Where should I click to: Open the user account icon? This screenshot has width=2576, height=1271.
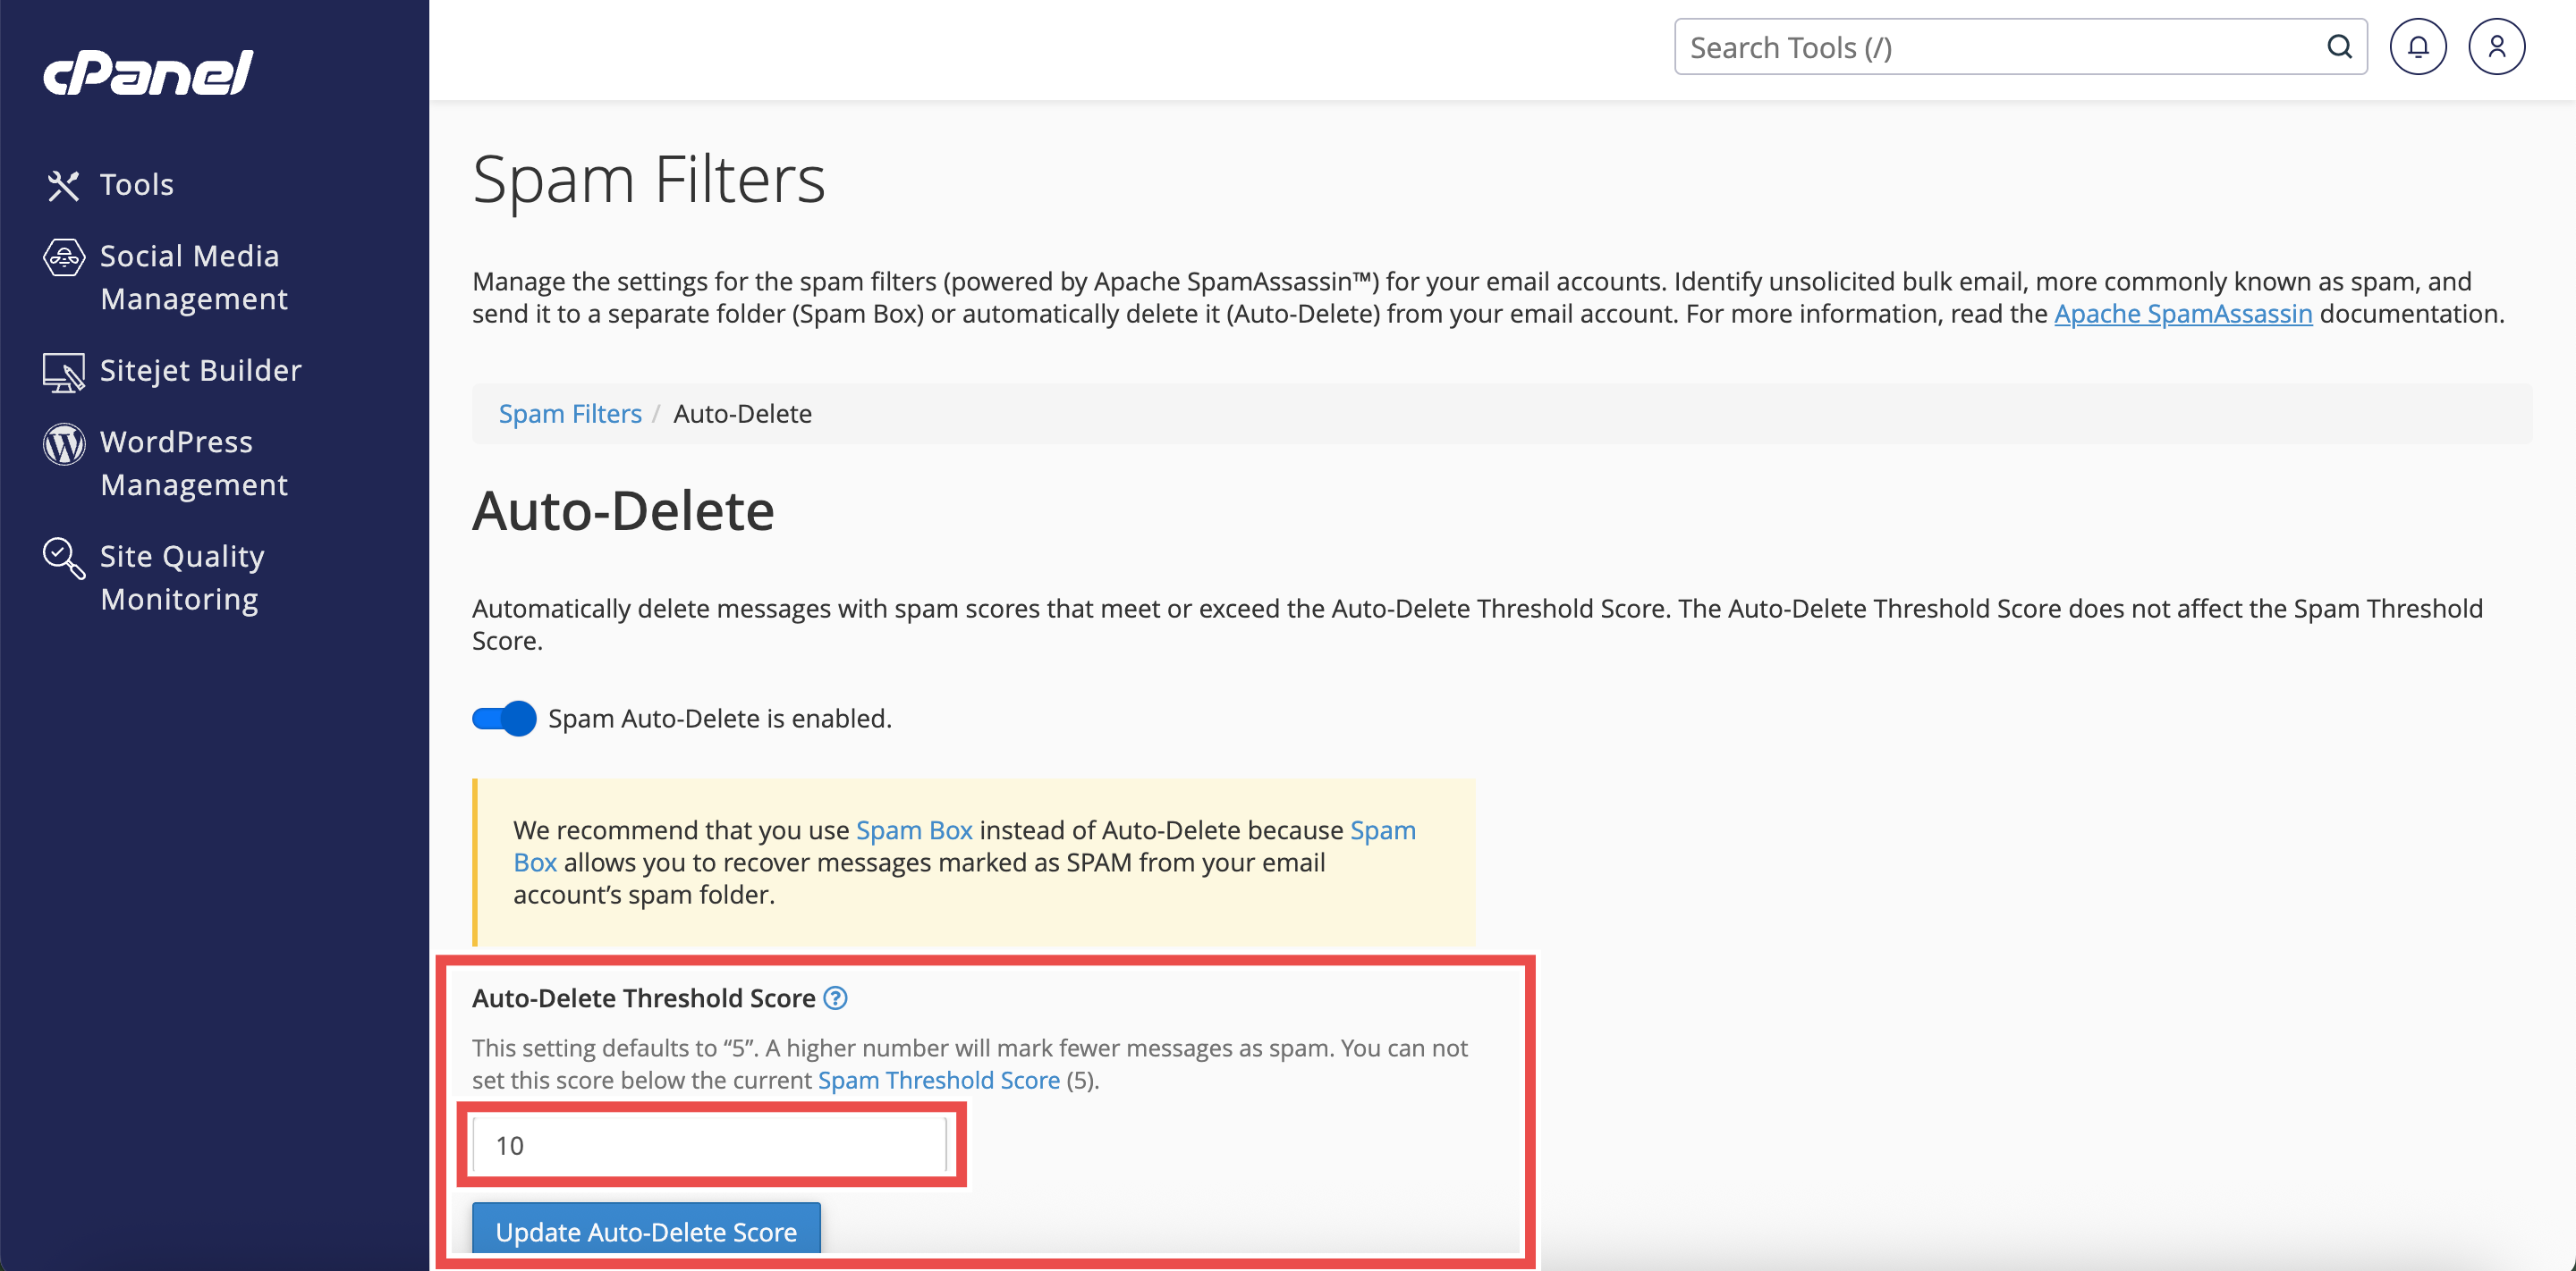coord(2496,47)
